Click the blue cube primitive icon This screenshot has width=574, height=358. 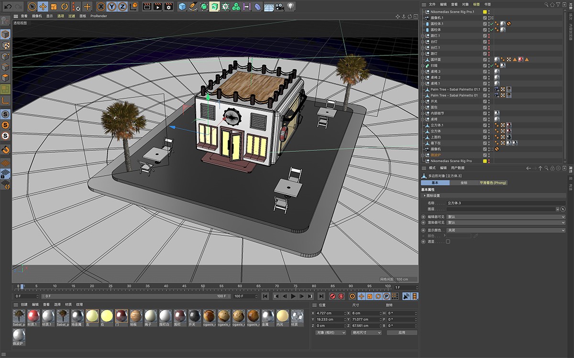click(182, 7)
